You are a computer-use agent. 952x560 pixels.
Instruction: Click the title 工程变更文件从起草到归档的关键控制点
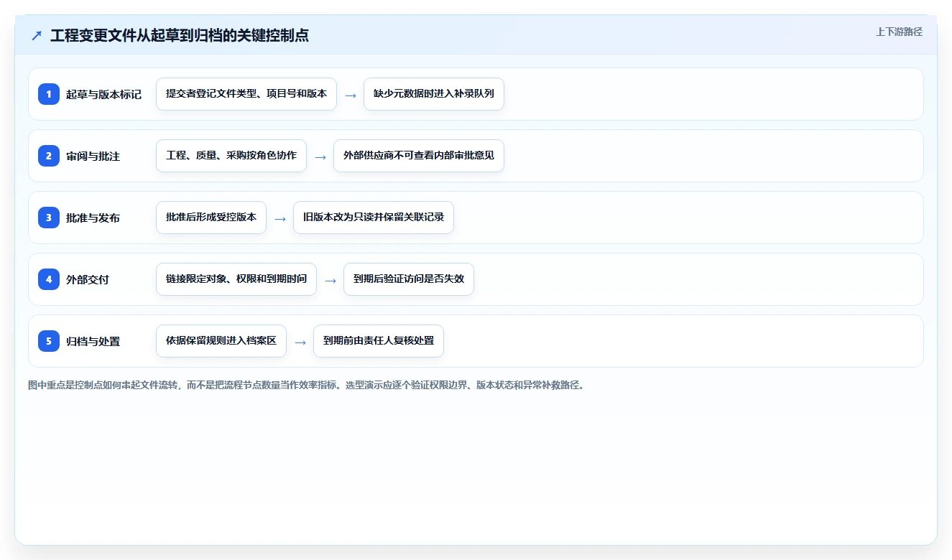180,35
